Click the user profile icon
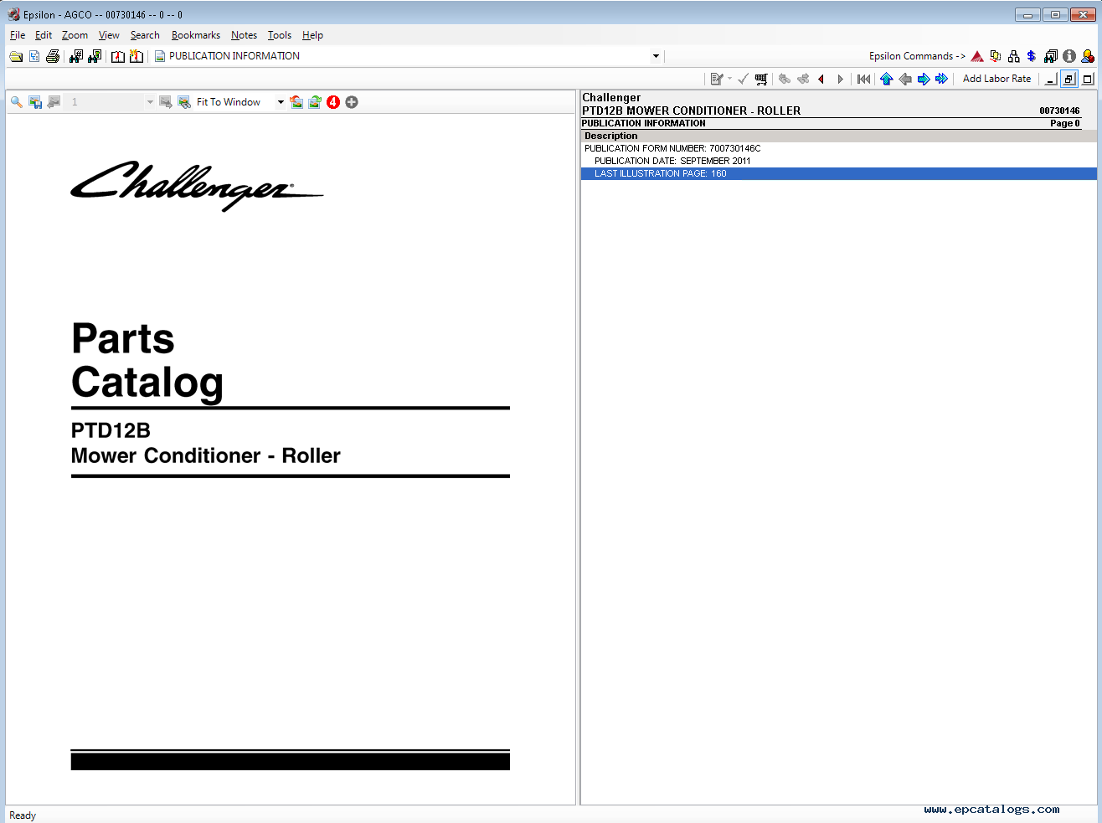 (1088, 56)
